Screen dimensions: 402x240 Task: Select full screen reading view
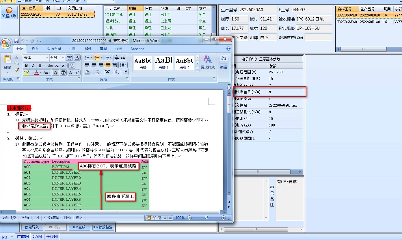(154, 218)
